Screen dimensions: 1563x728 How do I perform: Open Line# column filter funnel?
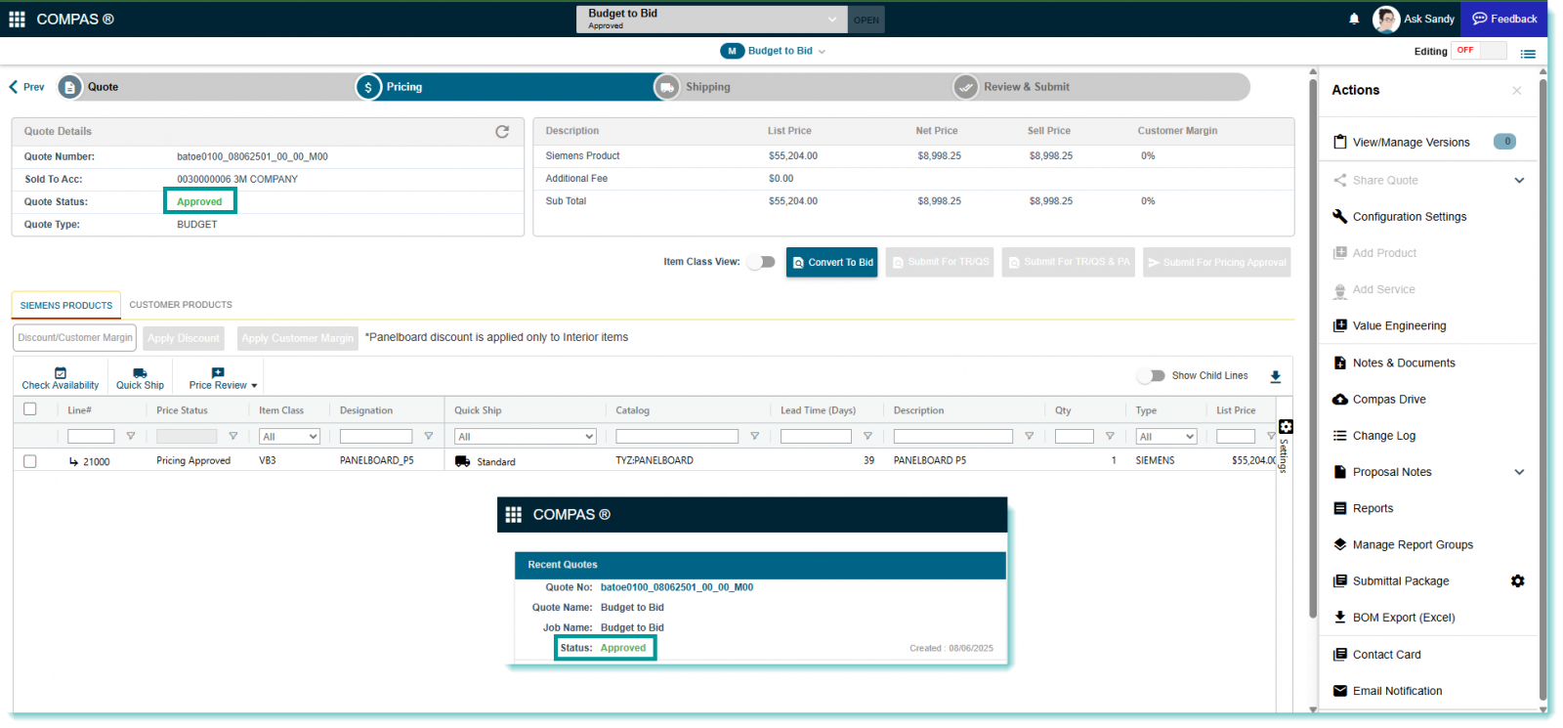pos(130,437)
